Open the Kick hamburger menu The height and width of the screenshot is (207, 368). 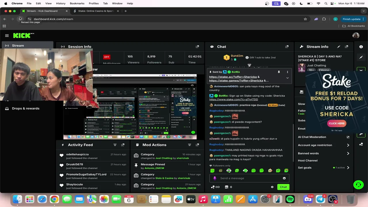7,36
